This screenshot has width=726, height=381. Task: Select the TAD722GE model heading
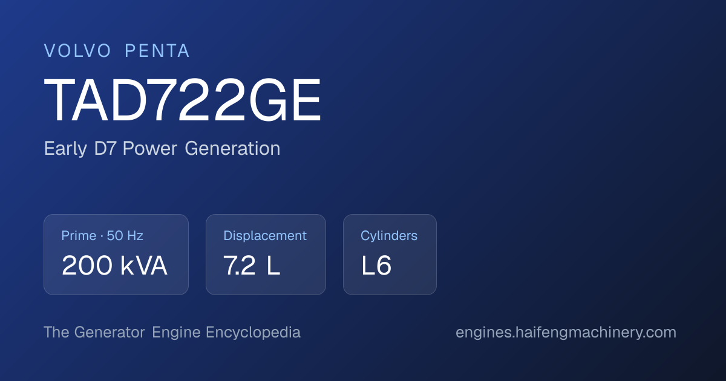183,100
